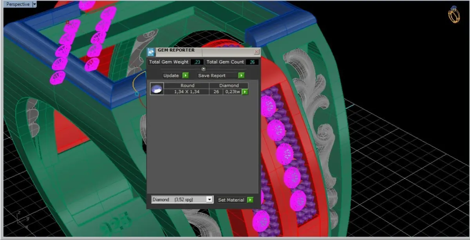
Task: Click the Total Gem Weight label
Action: tap(169, 62)
